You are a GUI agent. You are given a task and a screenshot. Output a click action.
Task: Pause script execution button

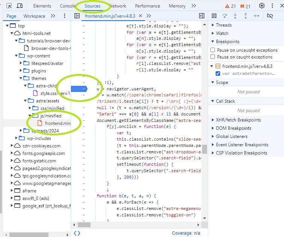[214, 16]
